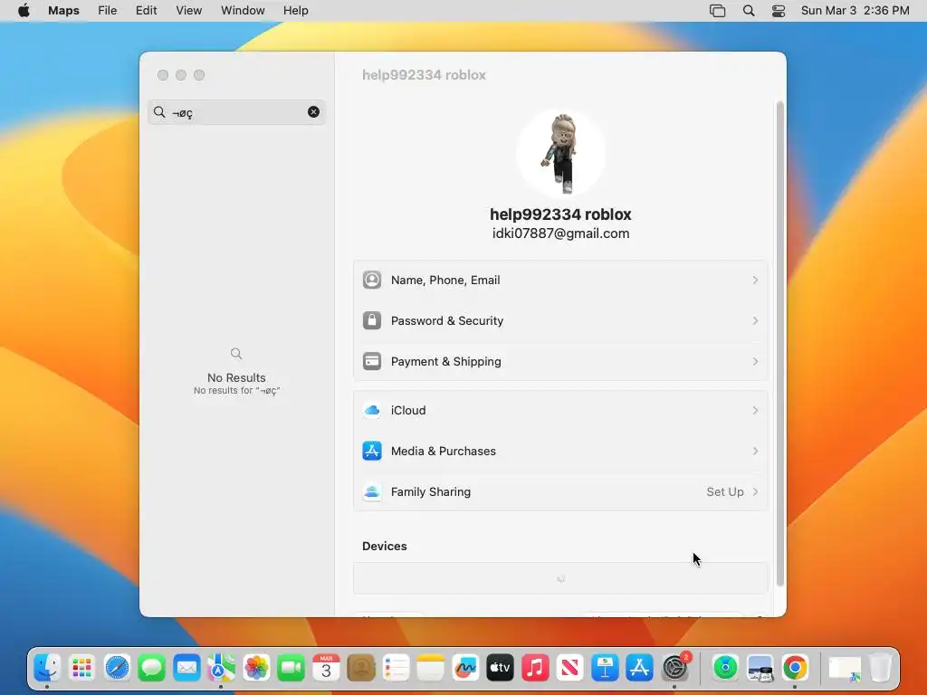Viewport: 927px width, 695px height.
Task: Open Contacts from the Dock
Action: click(360, 668)
